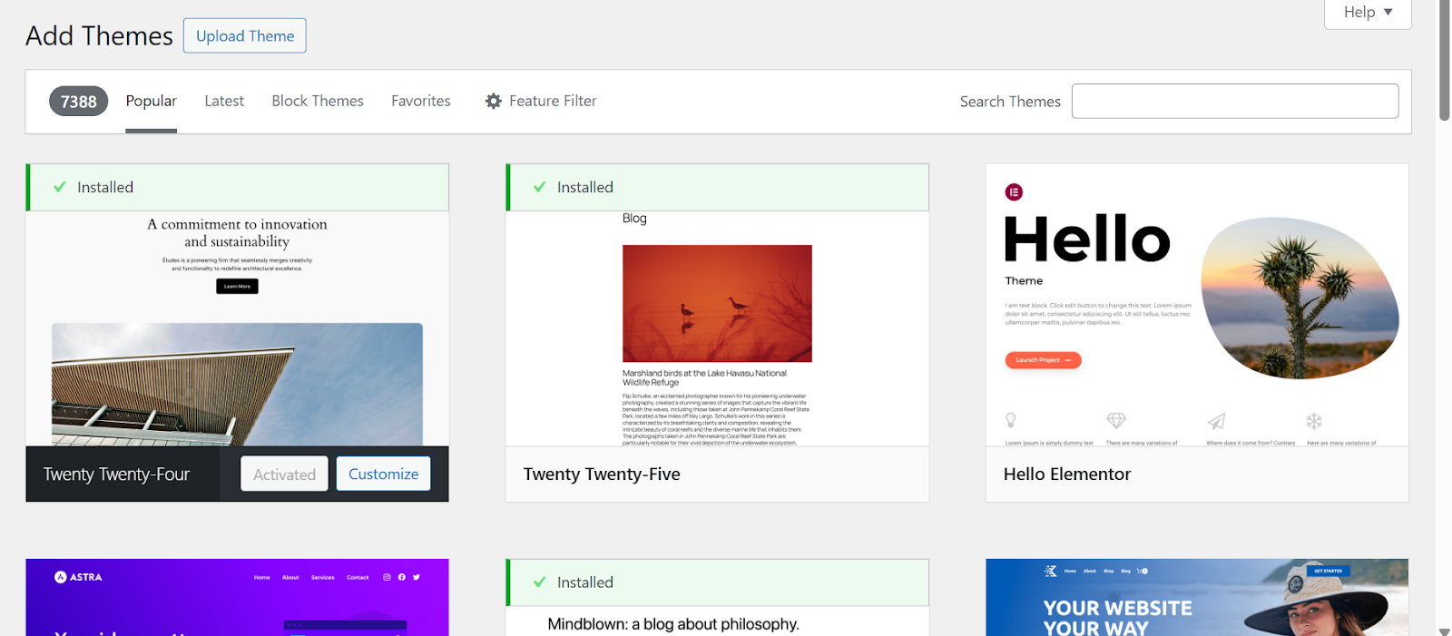This screenshot has width=1452, height=636.
Task: Click the Installed checkmark on Twenty Twenty-Four
Action: click(x=60, y=187)
